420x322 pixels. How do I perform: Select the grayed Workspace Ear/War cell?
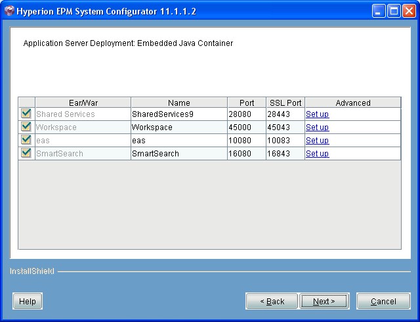pyautogui.click(x=83, y=127)
